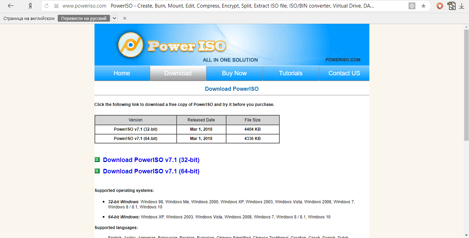Click the PowerISO disc logo

130,45
